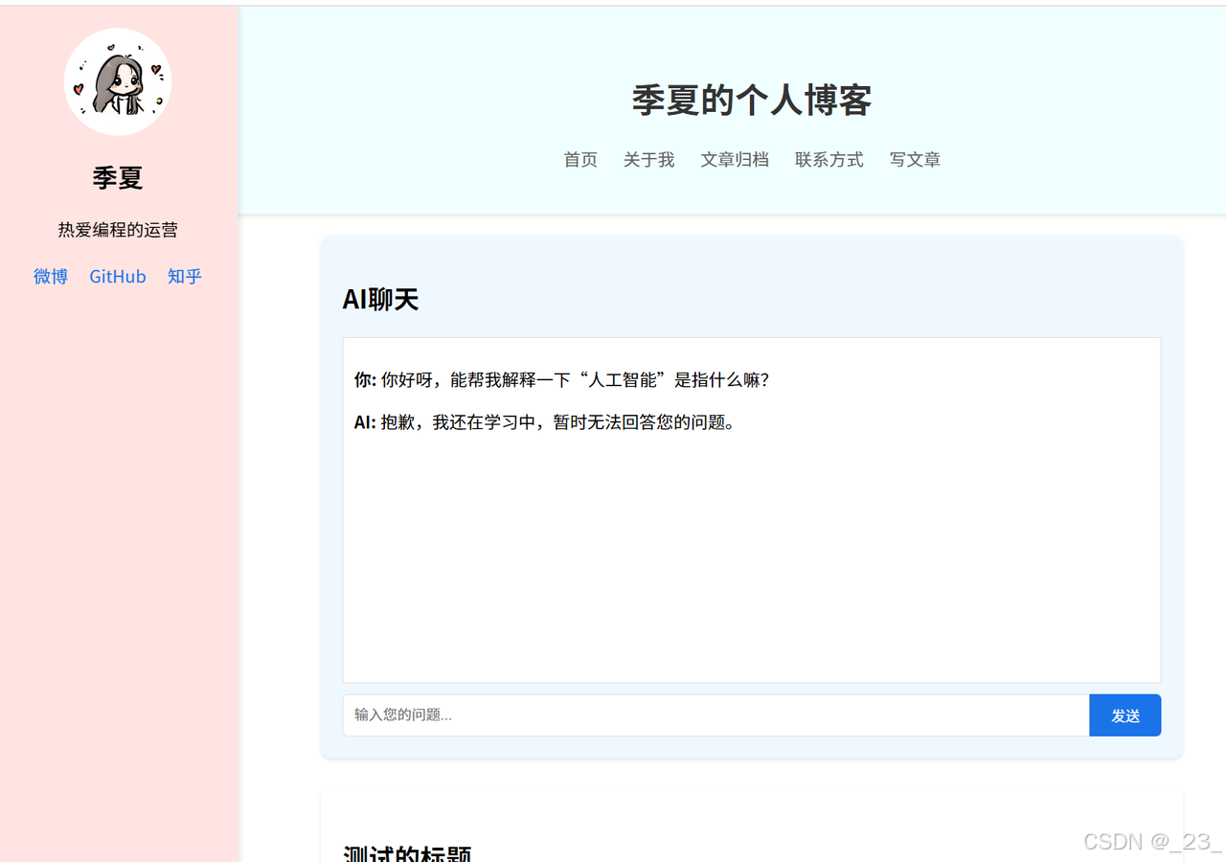Click the sidebar name 季夏
Screen dimensions: 1226x862
pos(118,178)
